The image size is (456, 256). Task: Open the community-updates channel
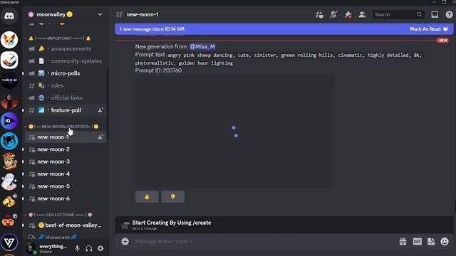click(66, 61)
